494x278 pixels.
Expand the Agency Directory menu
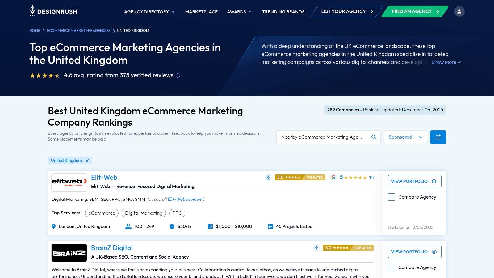click(x=149, y=12)
